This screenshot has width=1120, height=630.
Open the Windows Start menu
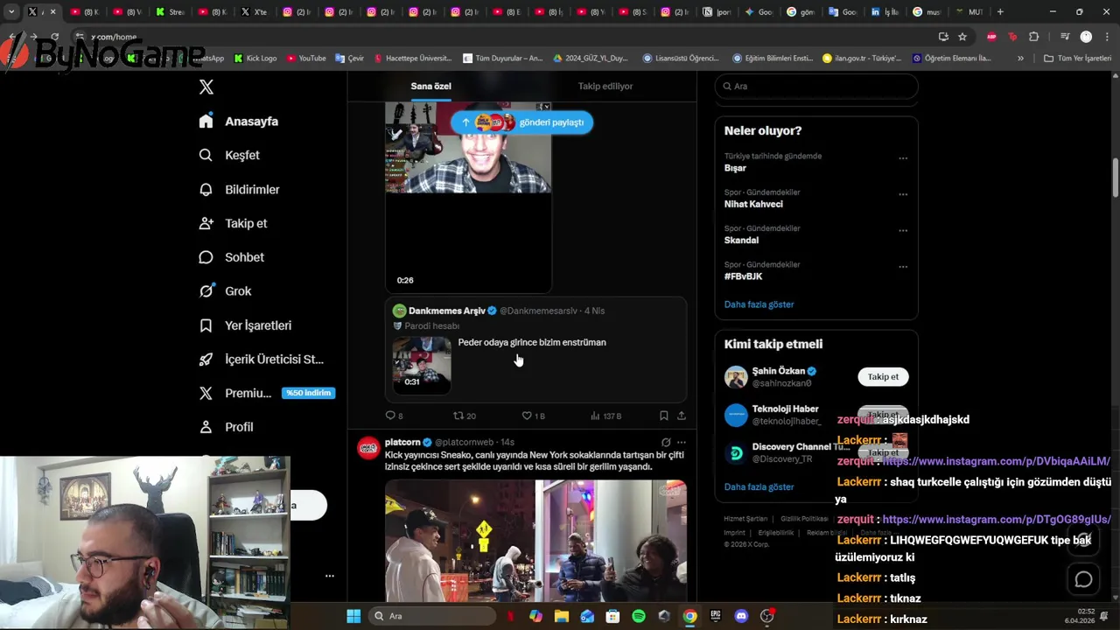point(353,616)
